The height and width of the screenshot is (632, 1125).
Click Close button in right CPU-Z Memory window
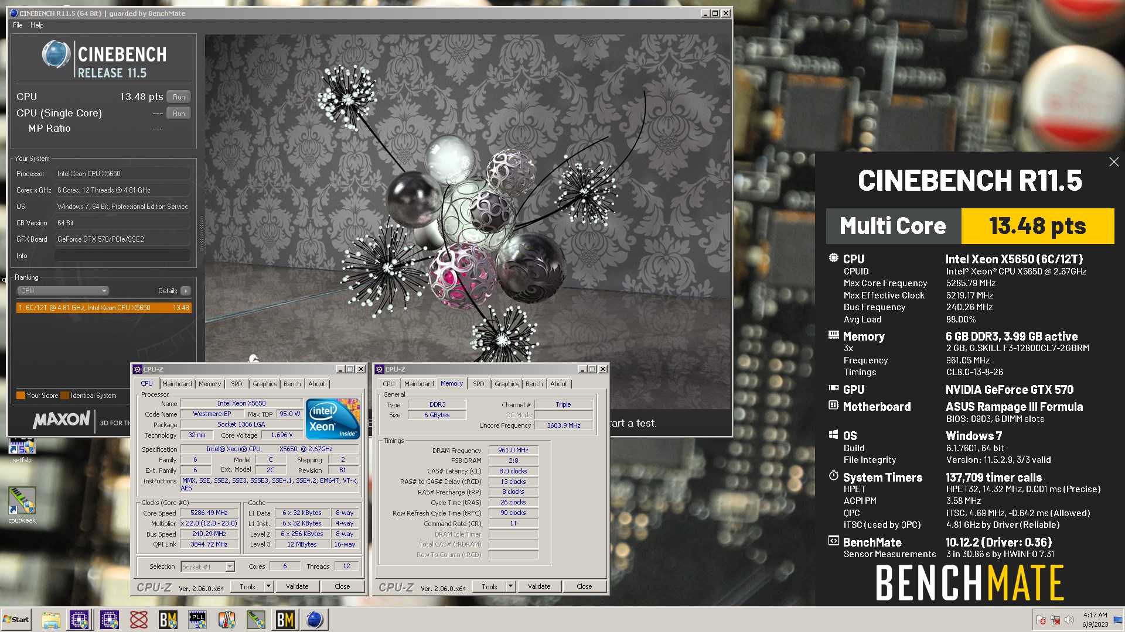tap(585, 586)
